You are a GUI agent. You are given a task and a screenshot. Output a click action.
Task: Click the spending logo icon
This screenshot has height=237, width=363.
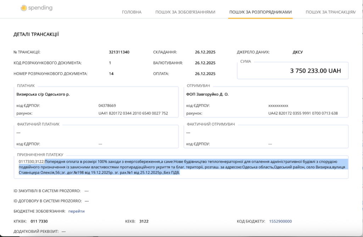tap(24, 8)
